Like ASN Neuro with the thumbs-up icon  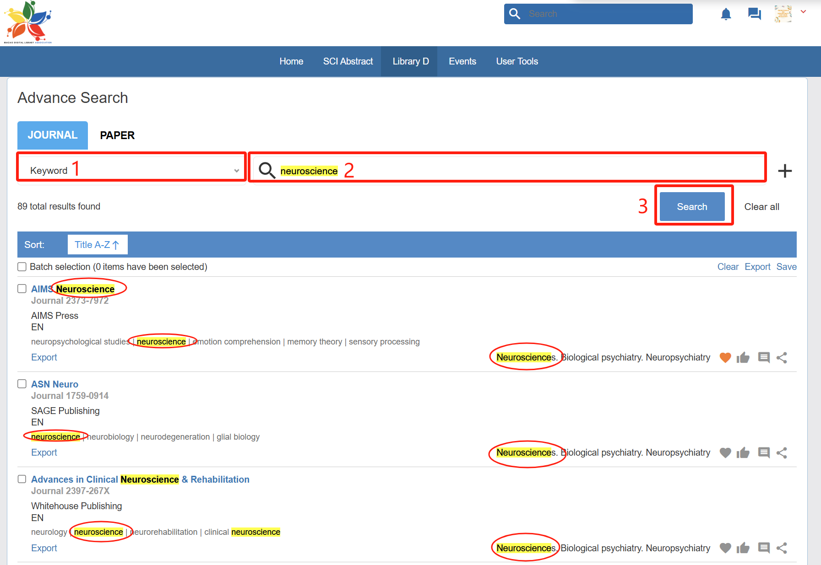pos(743,453)
